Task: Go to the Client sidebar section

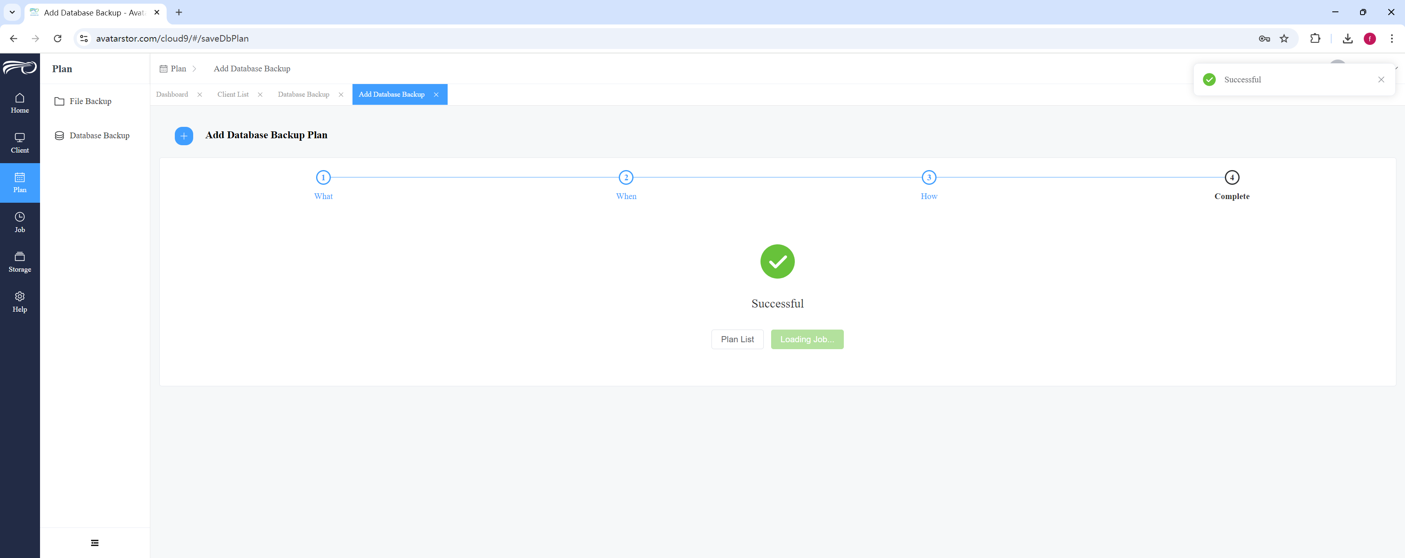Action: pyautogui.click(x=20, y=143)
